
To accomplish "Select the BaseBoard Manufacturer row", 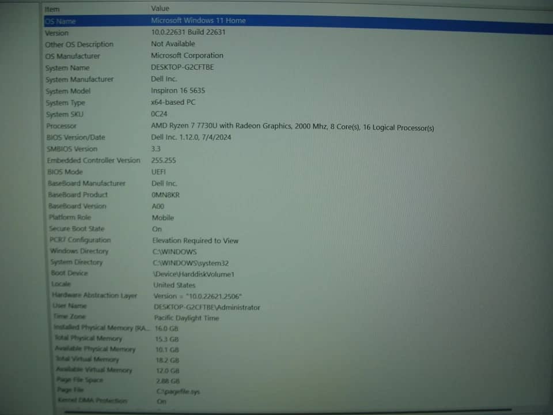I will 86,183.
